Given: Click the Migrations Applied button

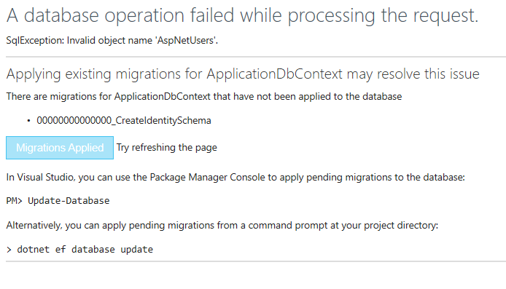Looking at the screenshot, I should 60,148.
